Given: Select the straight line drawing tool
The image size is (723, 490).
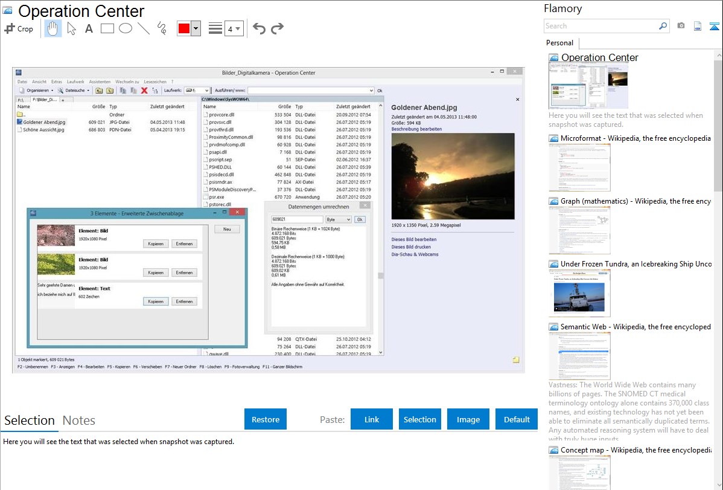Looking at the screenshot, I should click(143, 28).
